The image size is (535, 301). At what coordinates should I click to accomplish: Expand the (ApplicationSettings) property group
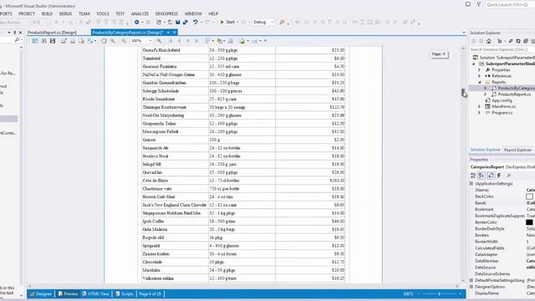[x=471, y=184]
